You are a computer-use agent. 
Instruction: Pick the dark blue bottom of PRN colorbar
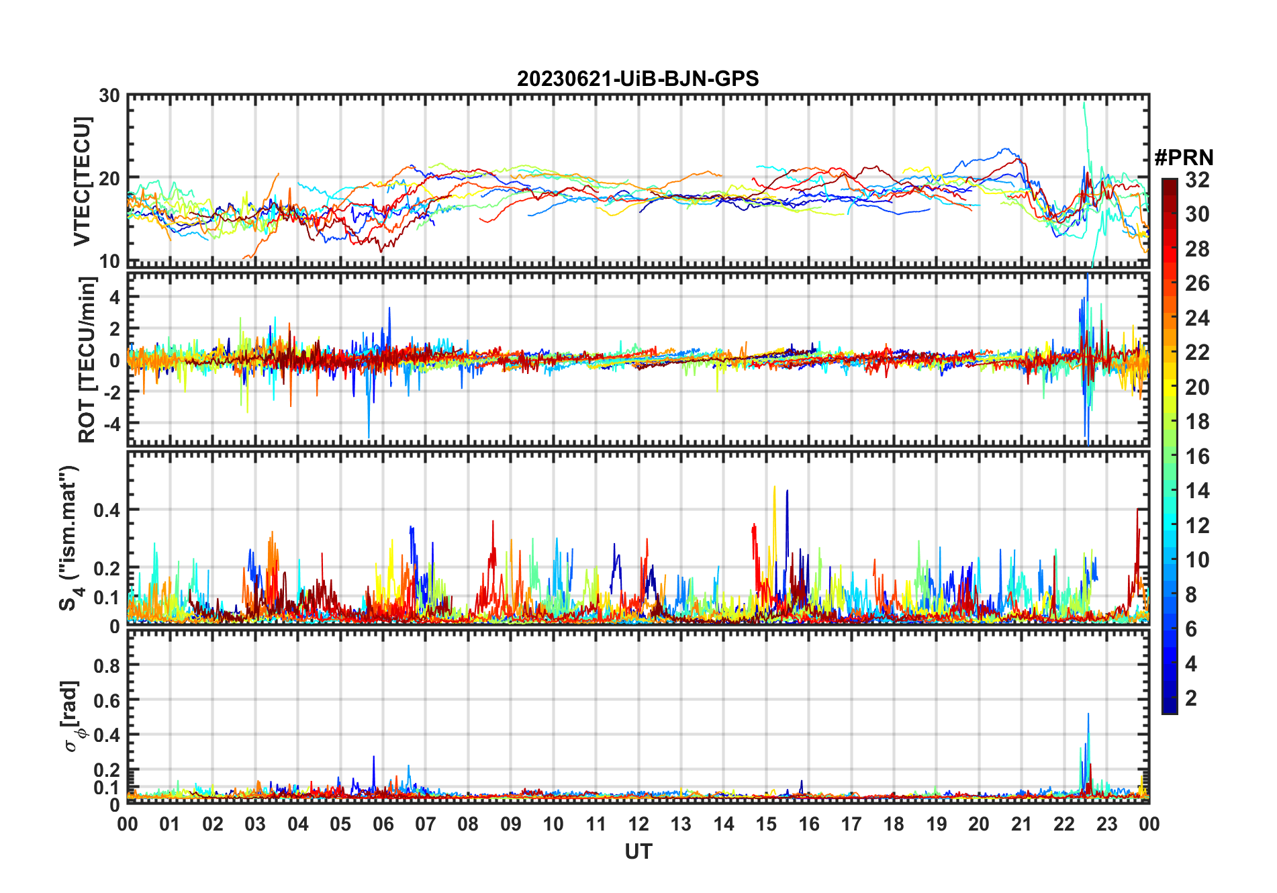[1169, 708]
